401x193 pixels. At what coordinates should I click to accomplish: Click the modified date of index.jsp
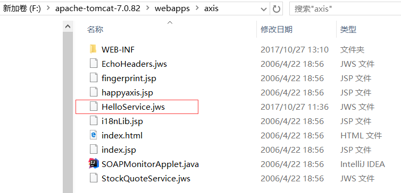click(293, 150)
